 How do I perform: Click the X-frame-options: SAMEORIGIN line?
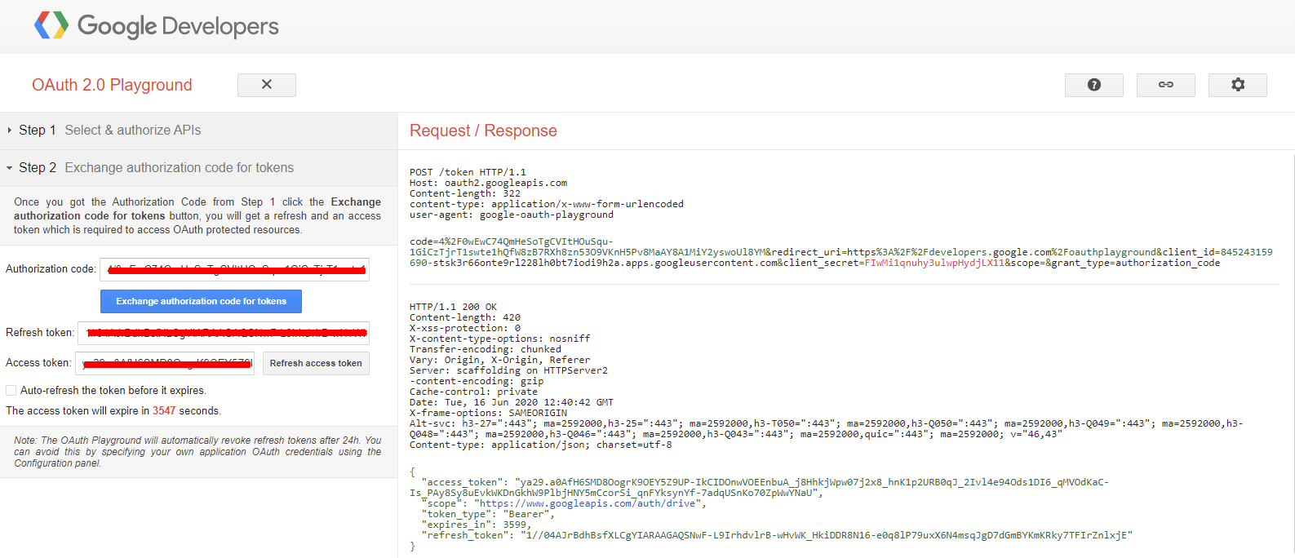coord(488,414)
